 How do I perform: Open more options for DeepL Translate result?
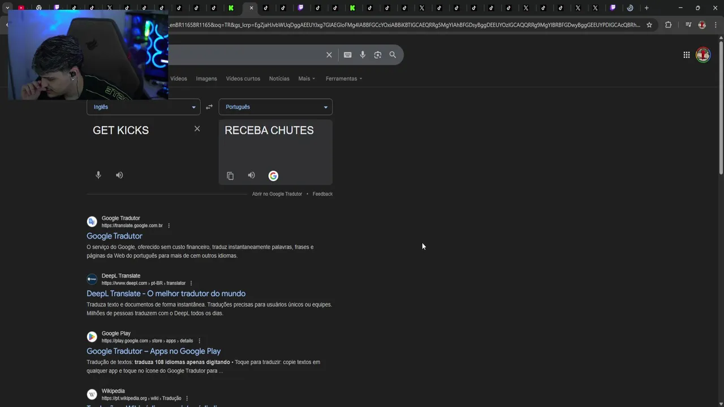coord(191,283)
